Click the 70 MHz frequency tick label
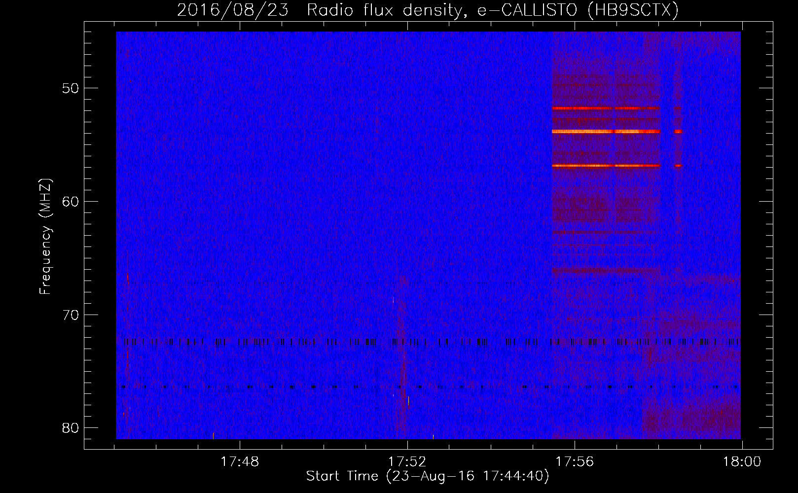Image resolution: width=798 pixels, height=493 pixels. click(71, 315)
